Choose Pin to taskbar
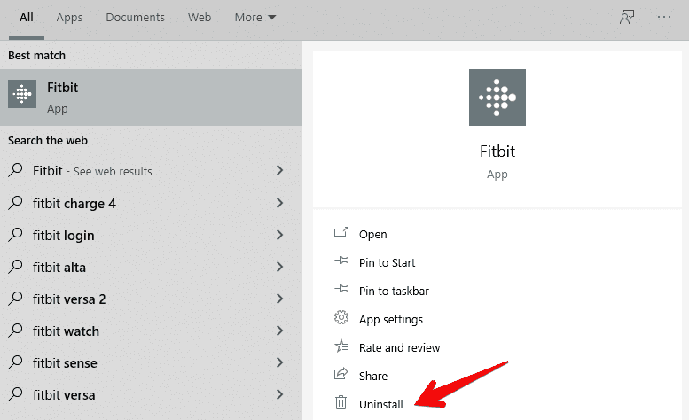689x420 pixels. tap(394, 291)
